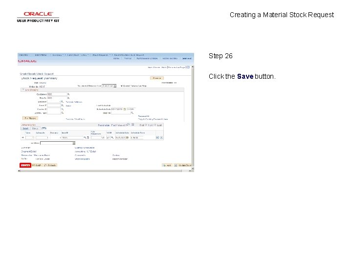This screenshot has height=264, width=352.
Task: Go to Home link
Action: pyautogui.click(x=116, y=58)
